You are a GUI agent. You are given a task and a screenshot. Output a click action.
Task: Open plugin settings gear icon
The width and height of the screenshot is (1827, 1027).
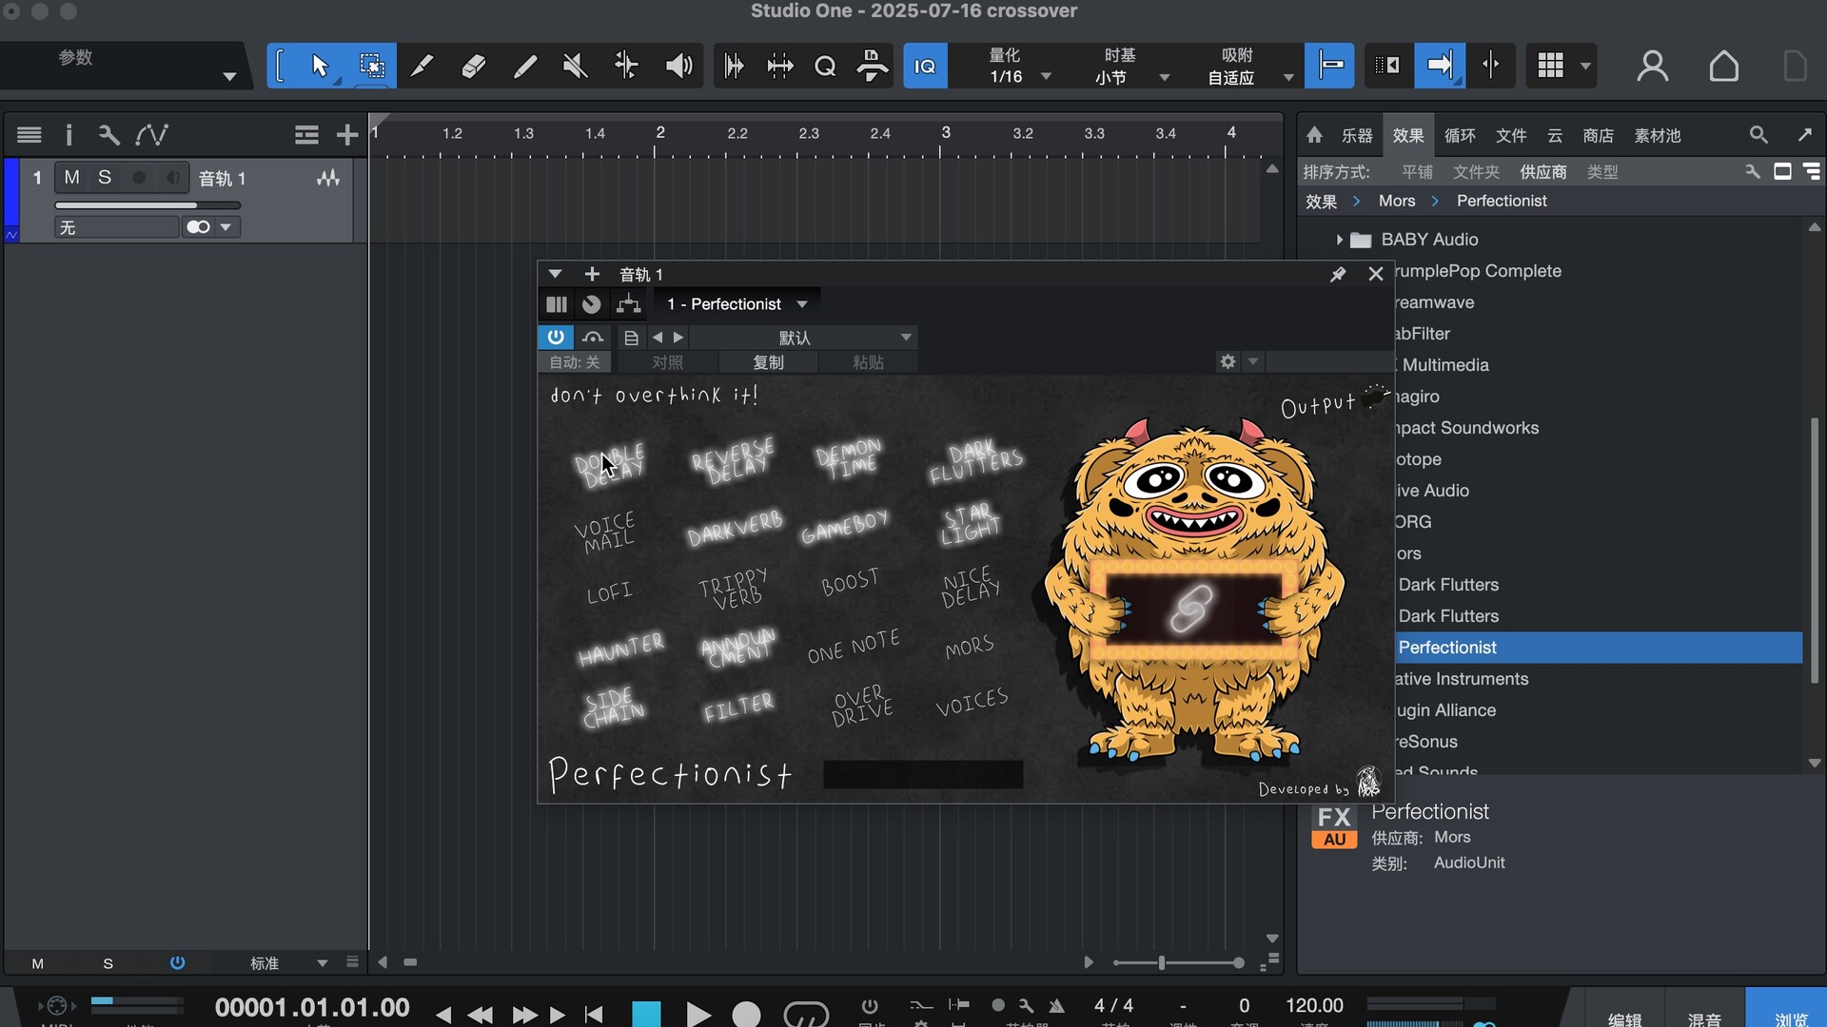pos(1228,361)
